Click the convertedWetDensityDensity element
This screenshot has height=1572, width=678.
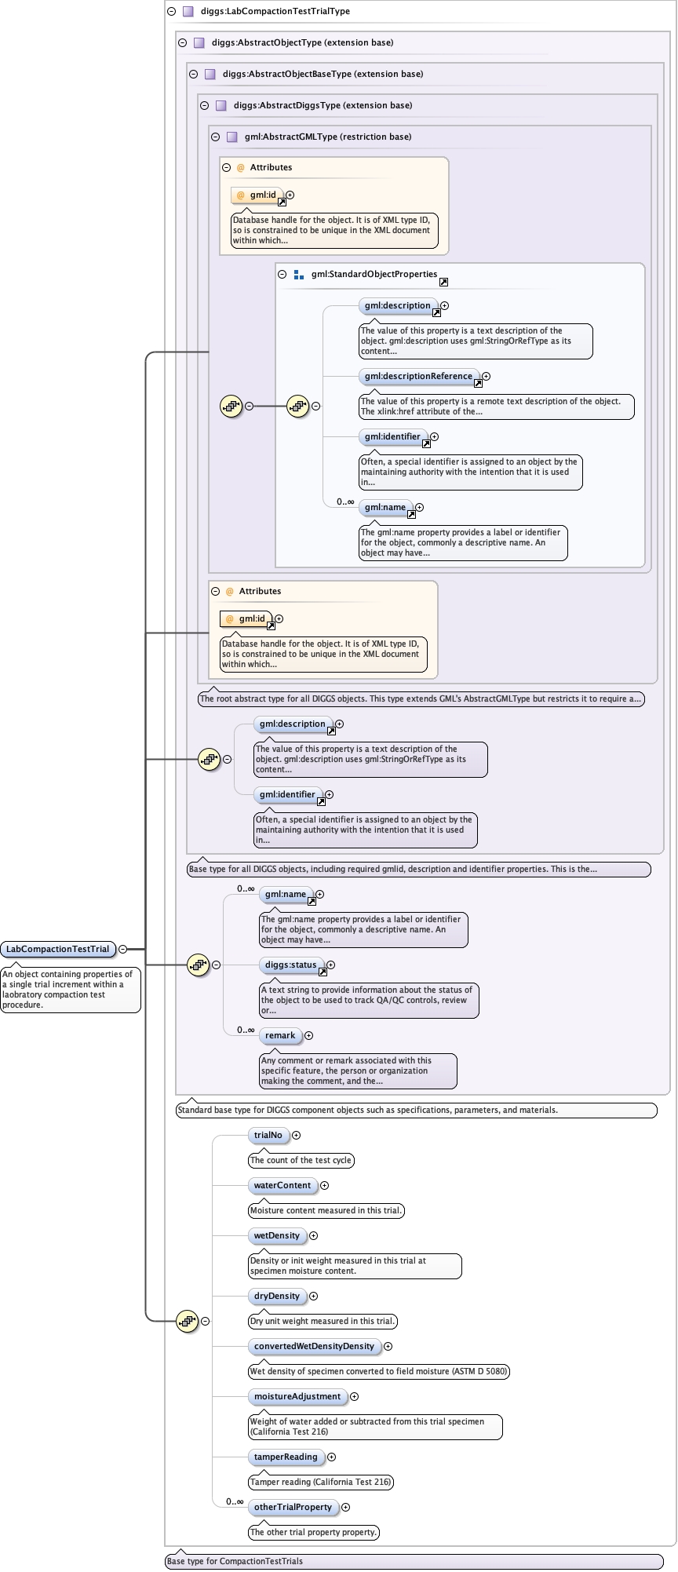point(314,1346)
